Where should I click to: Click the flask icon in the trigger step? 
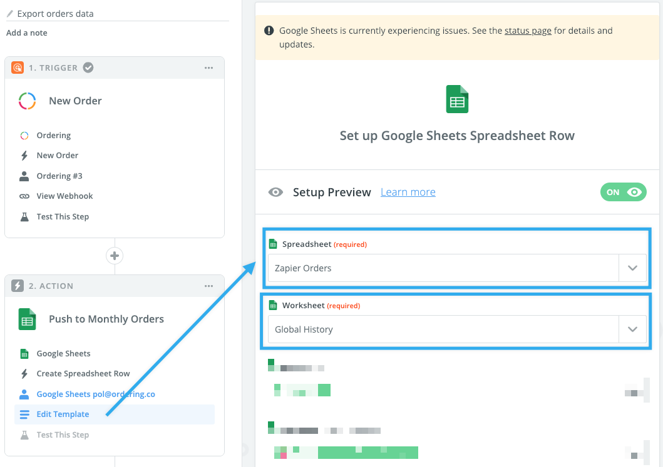[x=24, y=216]
